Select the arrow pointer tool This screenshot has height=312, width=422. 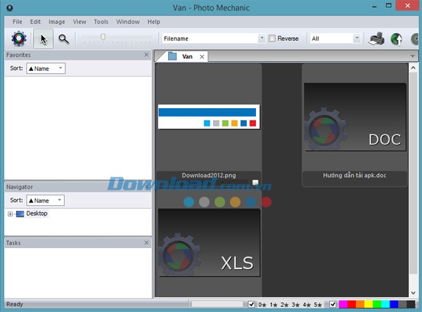pyautogui.click(x=44, y=39)
